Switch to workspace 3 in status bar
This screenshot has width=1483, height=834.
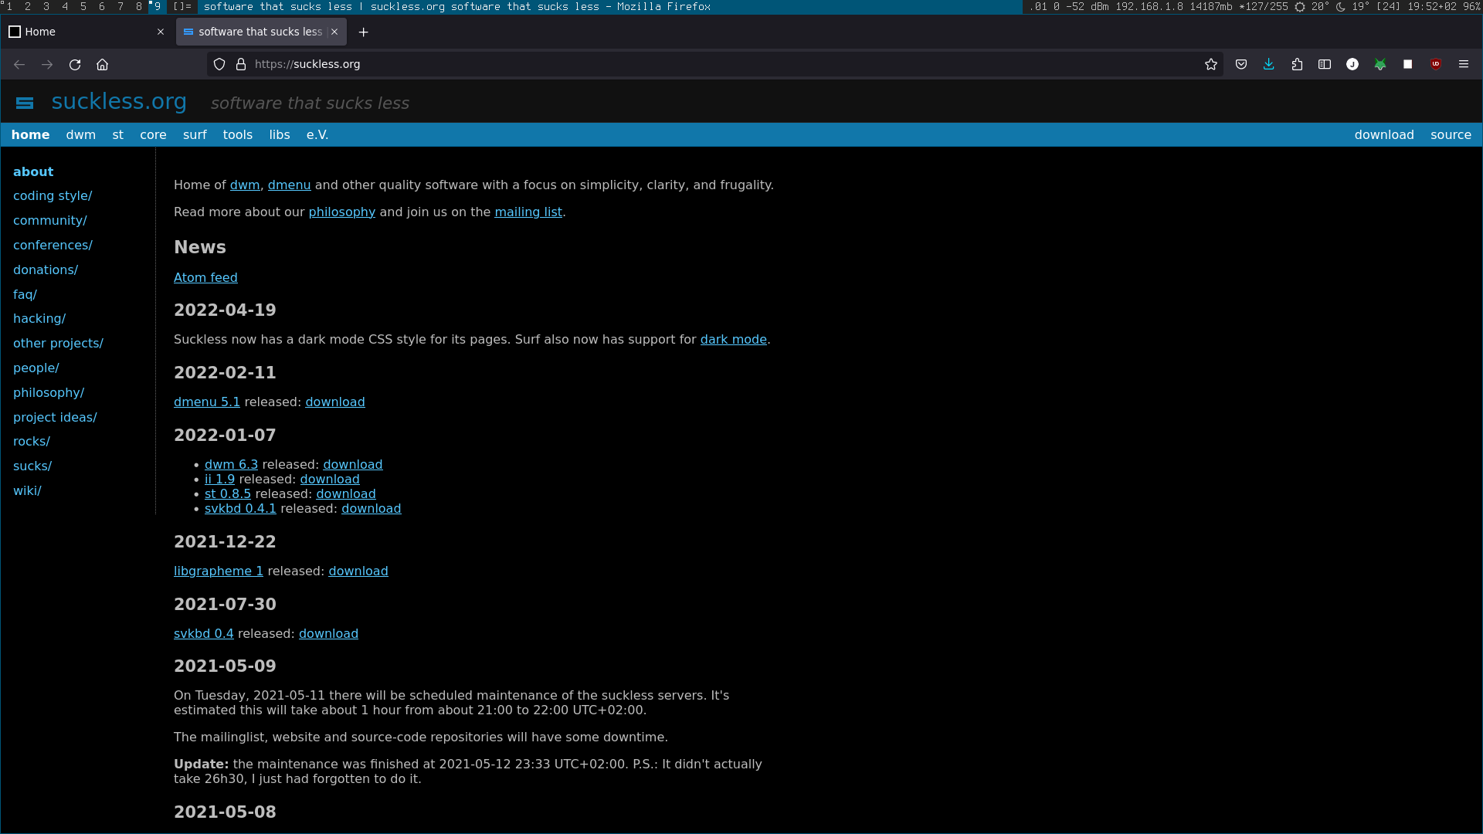[x=46, y=6]
